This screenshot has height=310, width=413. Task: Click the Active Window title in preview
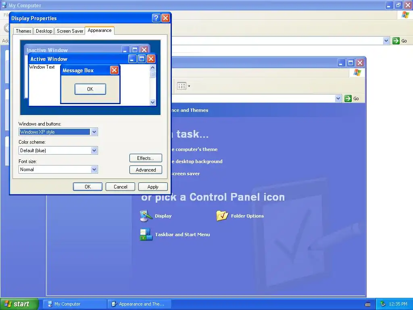point(49,59)
